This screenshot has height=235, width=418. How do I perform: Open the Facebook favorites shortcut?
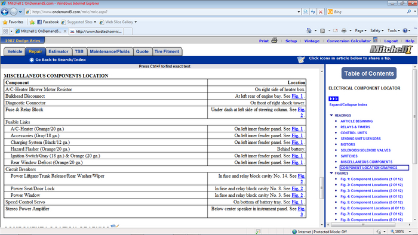pos(48,22)
